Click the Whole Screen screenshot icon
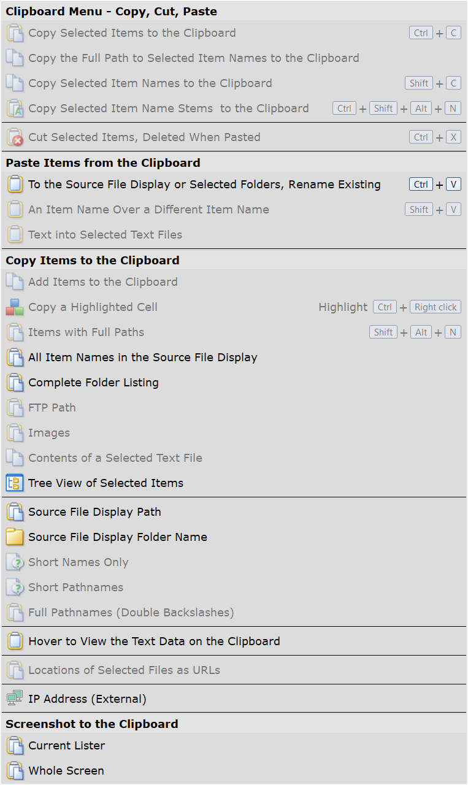This screenshot has height=785, width=468. coord(14,771)
